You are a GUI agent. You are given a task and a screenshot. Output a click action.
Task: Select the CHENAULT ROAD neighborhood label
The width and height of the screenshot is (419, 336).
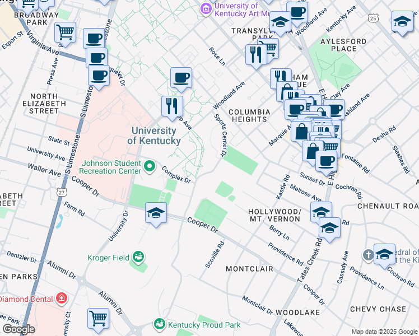click(388, 206)
